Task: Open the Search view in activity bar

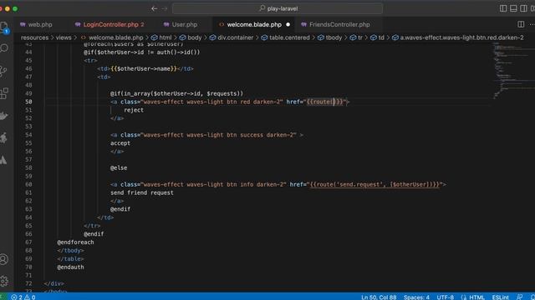Action: (x=4, y=48)
